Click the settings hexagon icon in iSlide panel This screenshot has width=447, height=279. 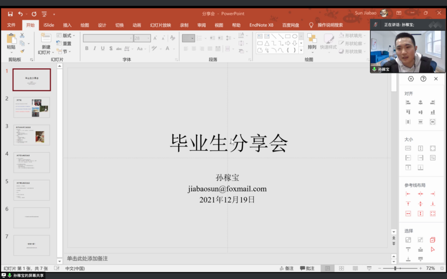point(411,79)
